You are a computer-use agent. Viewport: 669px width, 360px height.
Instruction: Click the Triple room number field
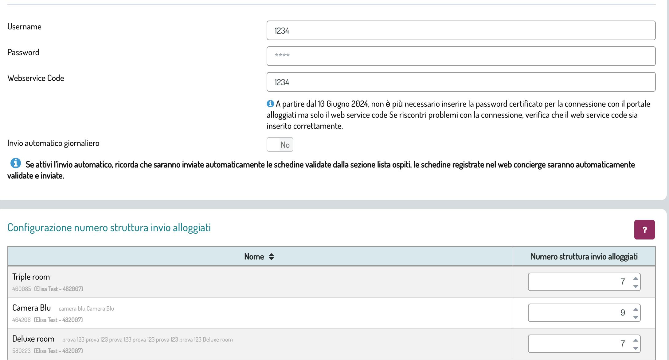[577, 282]
